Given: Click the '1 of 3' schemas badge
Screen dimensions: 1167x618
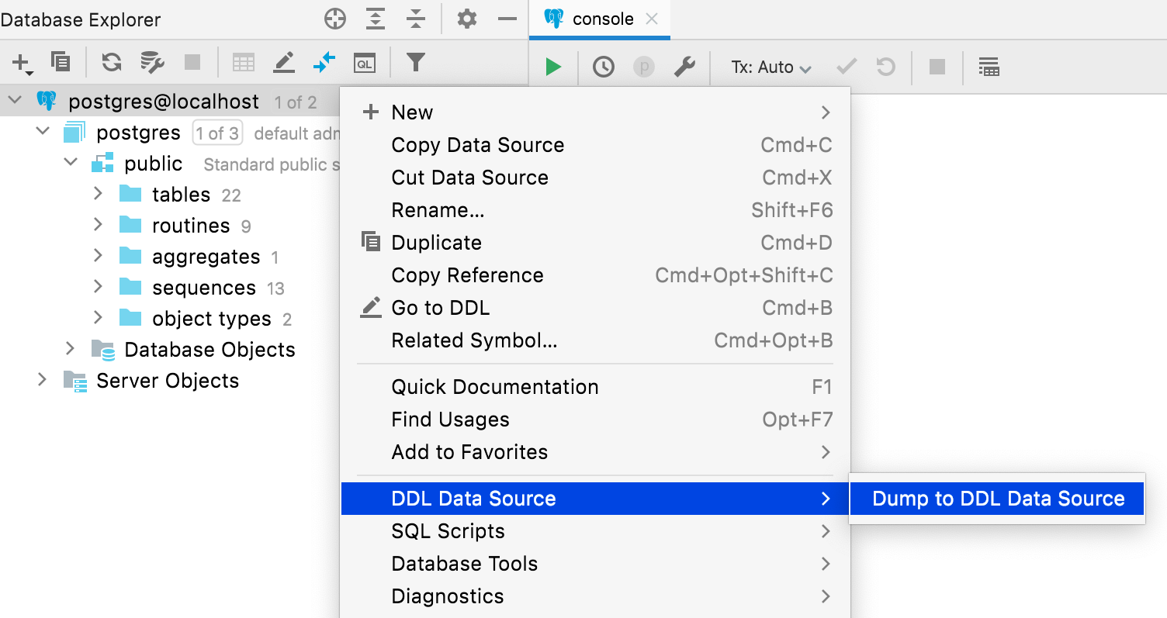Looking at the screenshot, I should point(217,133).
